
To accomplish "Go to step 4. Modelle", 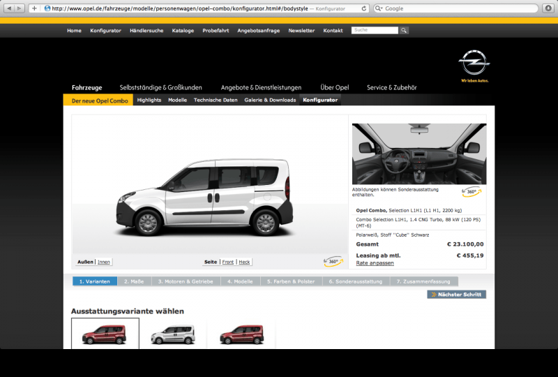I will pos(240,281).
